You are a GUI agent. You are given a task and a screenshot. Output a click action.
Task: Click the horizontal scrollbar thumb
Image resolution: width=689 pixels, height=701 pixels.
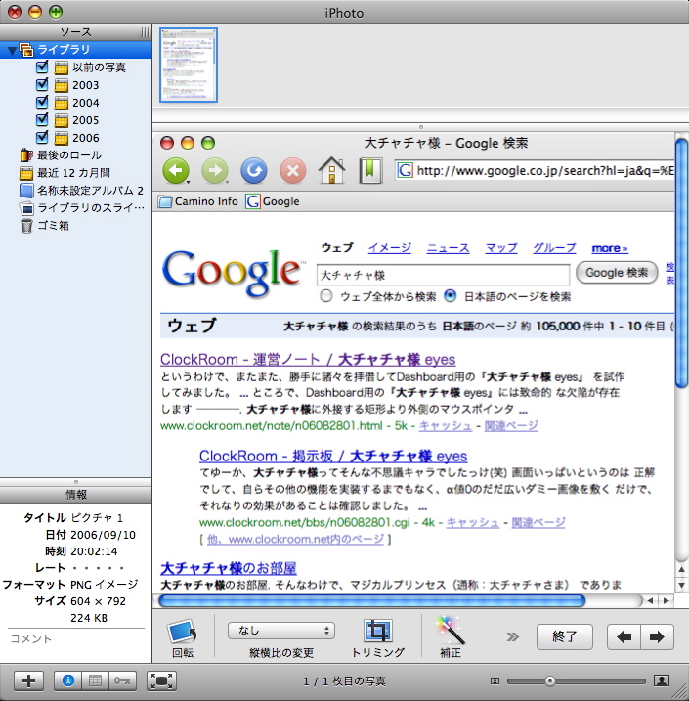click(x=371, y=601)
